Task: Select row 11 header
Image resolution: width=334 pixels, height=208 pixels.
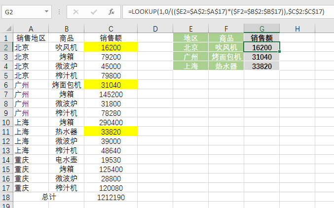Action: click(x=6, y=132)
